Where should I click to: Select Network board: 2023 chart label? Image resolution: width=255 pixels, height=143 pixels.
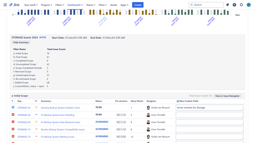coord(211,21)
